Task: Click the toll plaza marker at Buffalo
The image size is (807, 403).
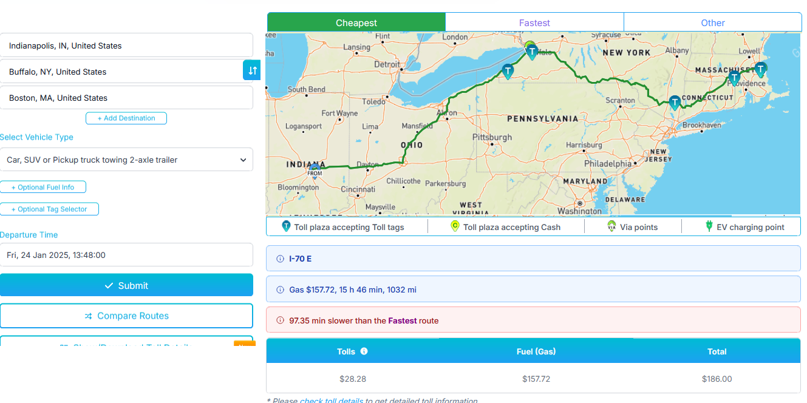Action: pos(532,52)
